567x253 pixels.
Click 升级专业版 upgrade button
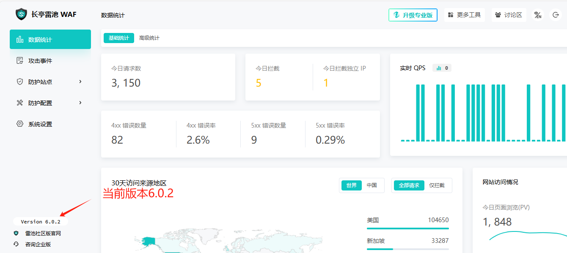coord(413,15)
